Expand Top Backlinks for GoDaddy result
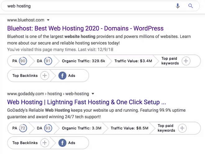 [45, 143]
